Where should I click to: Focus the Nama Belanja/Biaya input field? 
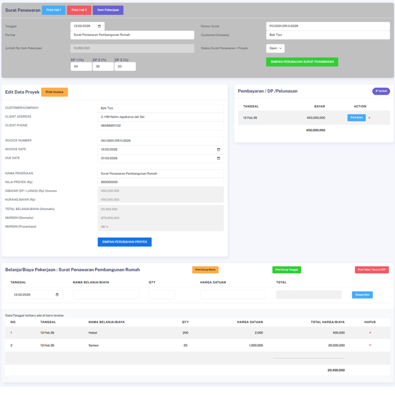[x=106, y=295]
